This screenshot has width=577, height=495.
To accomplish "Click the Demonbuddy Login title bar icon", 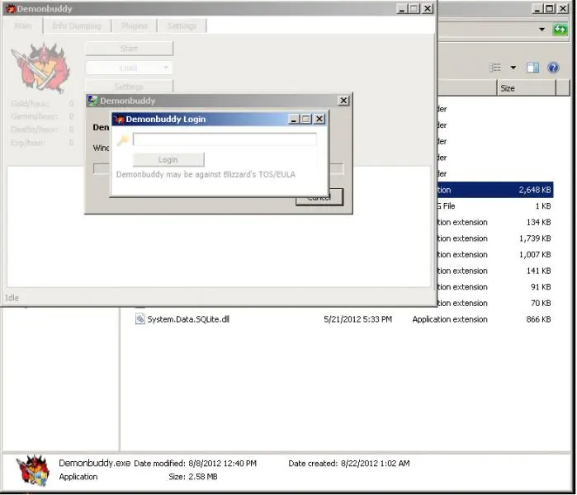I will tap(119, 120).
